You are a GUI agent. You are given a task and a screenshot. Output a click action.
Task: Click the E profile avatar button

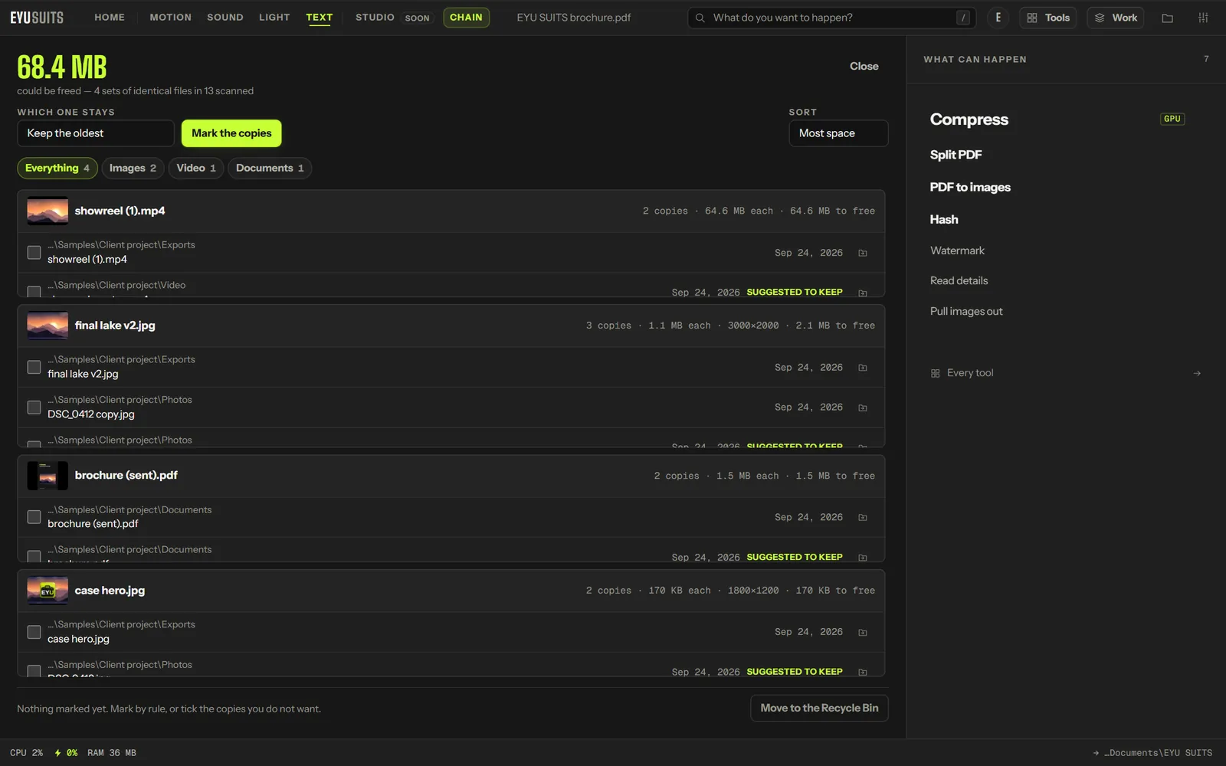click(x=998, y=18)
